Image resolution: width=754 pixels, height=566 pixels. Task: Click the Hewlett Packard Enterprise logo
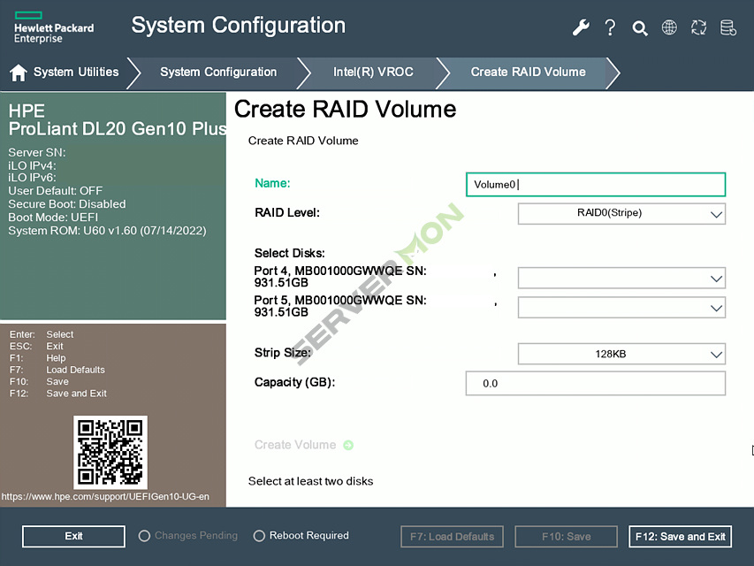[54, 28]
